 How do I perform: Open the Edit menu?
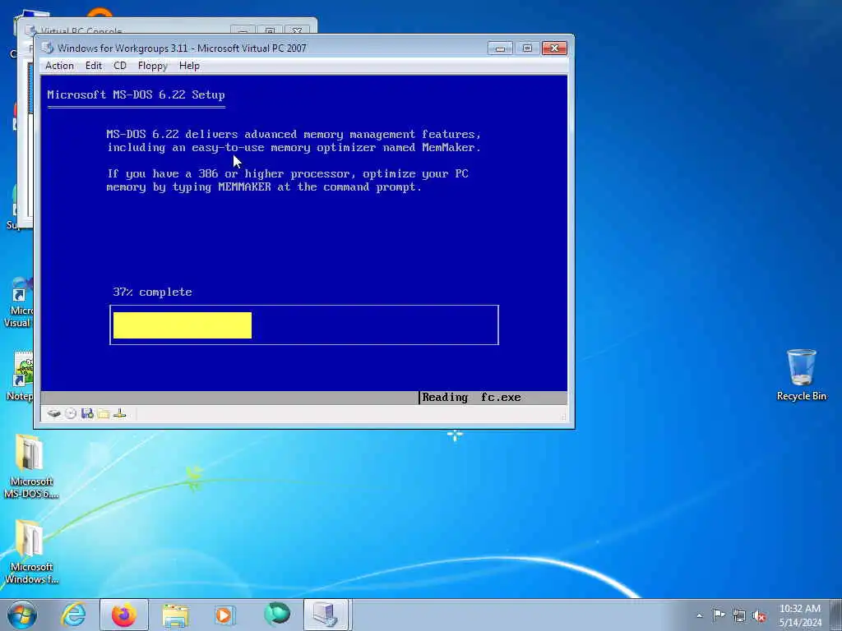[93, 66]
